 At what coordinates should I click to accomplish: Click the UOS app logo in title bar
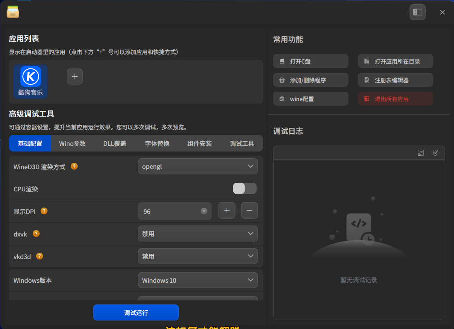click(13, 12)
